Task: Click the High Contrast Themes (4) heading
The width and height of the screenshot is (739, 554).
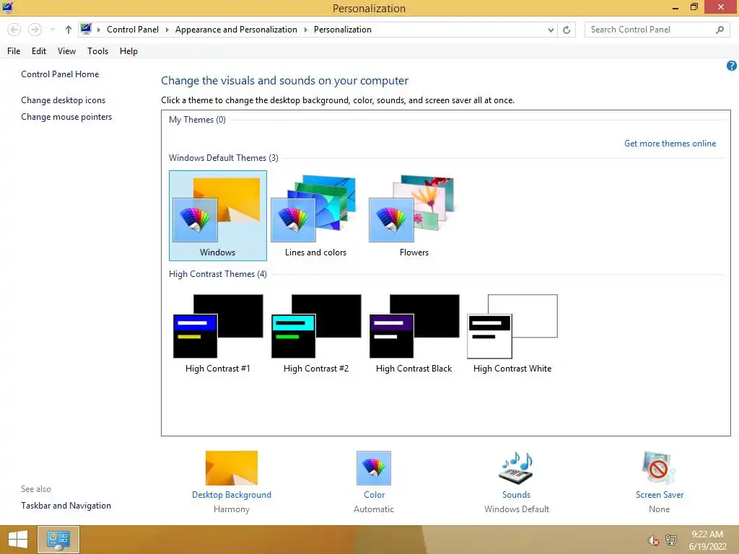Action: 218,273
